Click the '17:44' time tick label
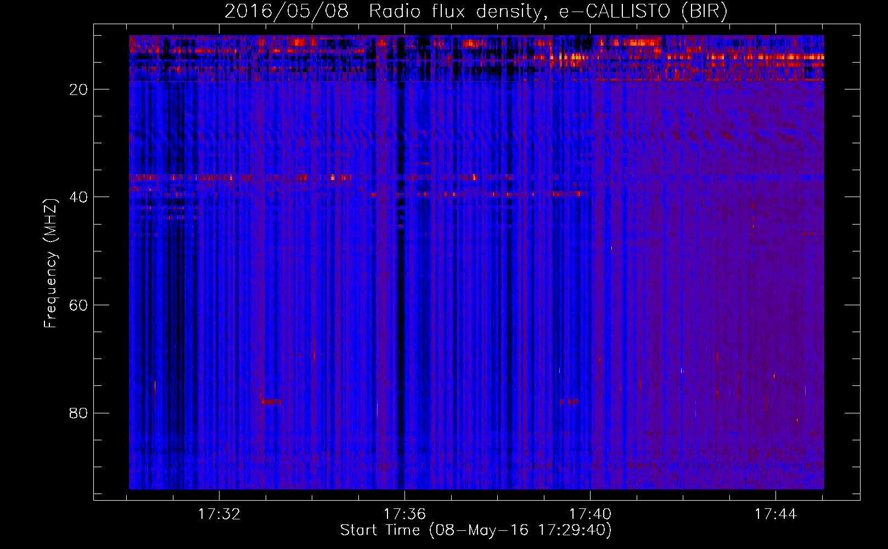Viewport: 888px width, 549px height. click(x=775, y=514)
